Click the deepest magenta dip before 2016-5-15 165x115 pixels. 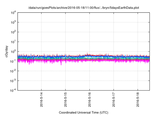[61, 65]
